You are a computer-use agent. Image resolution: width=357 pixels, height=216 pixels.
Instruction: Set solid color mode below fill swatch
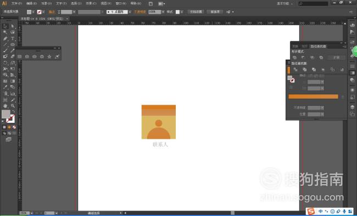(4, 127)
